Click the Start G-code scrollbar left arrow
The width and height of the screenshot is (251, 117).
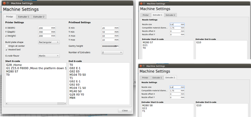[7, 104]
